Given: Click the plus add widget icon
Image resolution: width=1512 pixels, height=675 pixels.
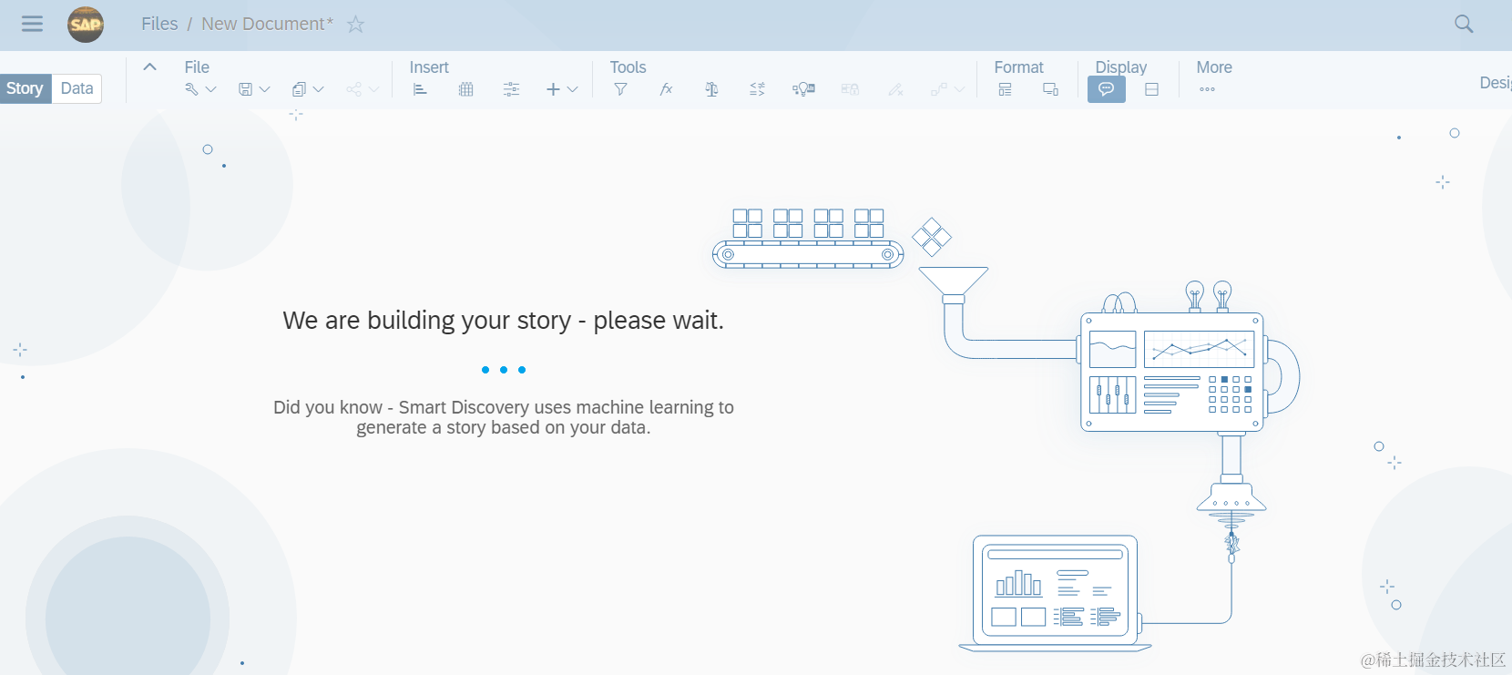Looking at the screenshot, I should pos(553,89).
